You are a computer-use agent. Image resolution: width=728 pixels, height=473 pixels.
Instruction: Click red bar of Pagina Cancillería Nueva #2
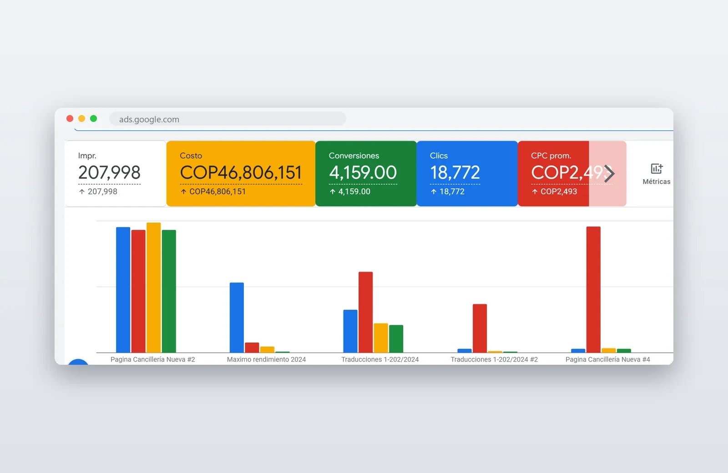138,291
